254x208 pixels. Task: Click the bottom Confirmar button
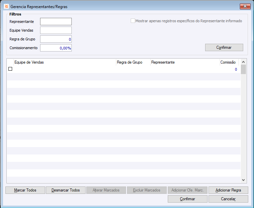tap(188, 199)
